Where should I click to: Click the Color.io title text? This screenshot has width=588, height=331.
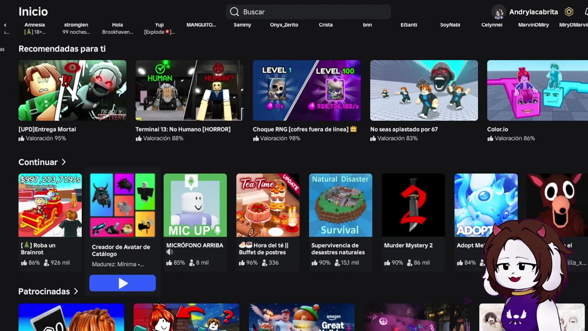498,129
